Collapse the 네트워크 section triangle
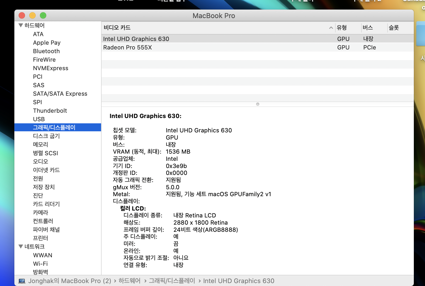 [21, 247]
